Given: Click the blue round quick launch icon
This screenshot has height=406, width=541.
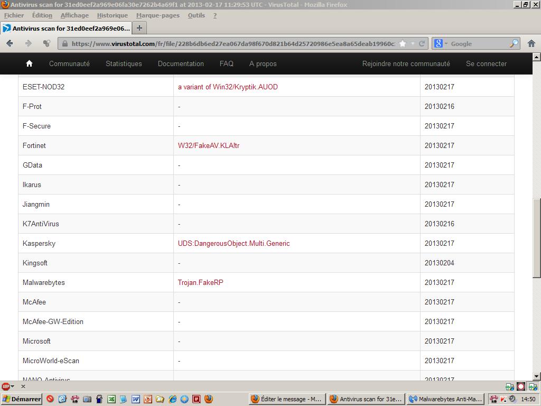Looking at the screenshot, I should click(x=184, y=399).
